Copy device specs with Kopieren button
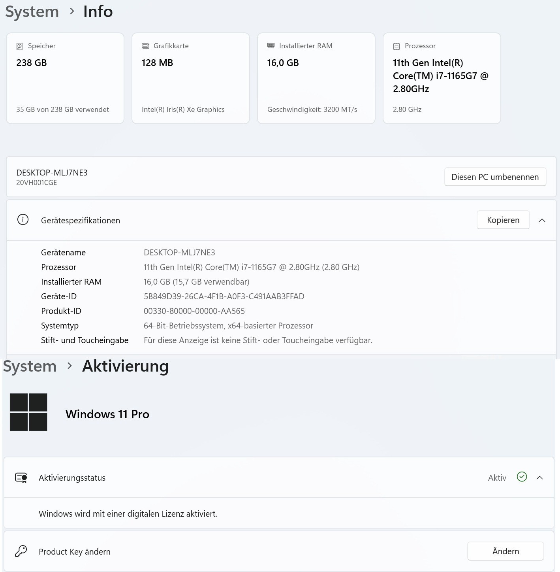 tap(503, 220)
